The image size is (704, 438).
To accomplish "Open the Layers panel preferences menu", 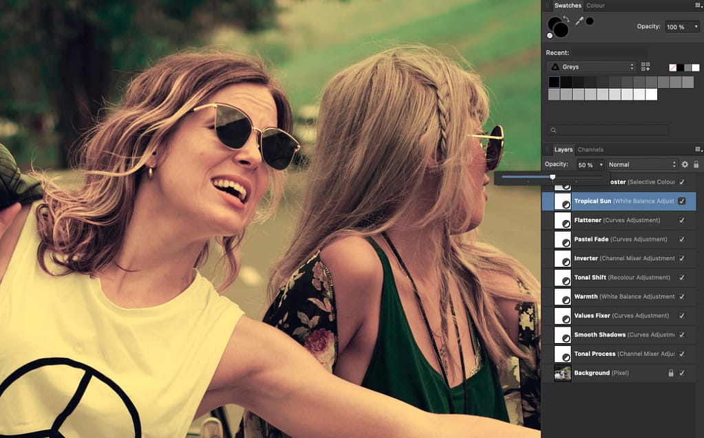I will click(698, 149).
